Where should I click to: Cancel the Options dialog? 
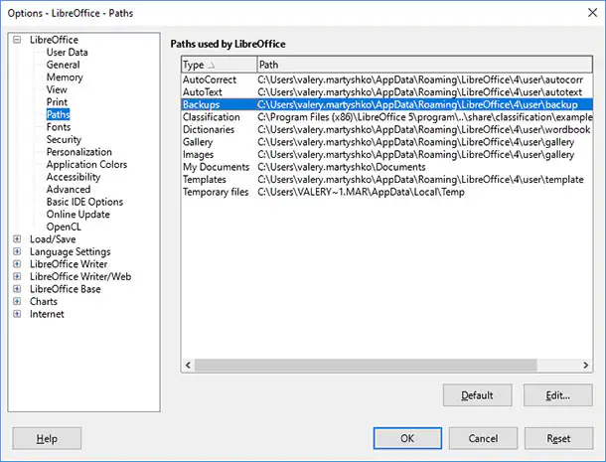tap(483, 438)
